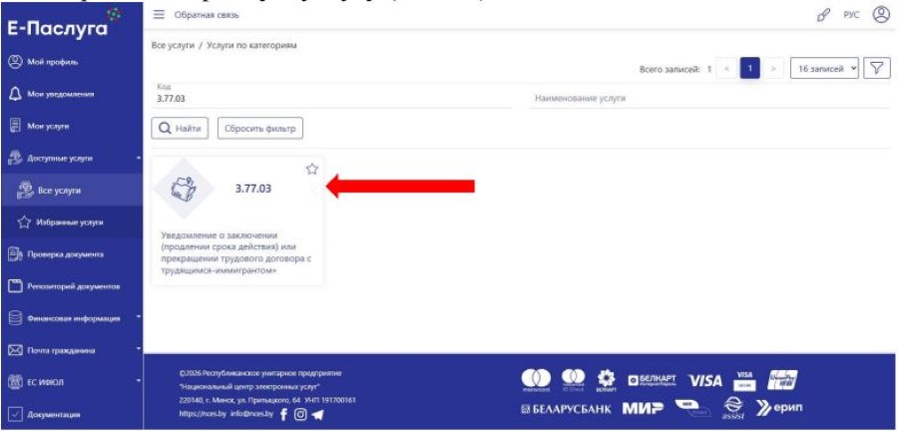Click the Найти search button

click(x=180, y=129)
